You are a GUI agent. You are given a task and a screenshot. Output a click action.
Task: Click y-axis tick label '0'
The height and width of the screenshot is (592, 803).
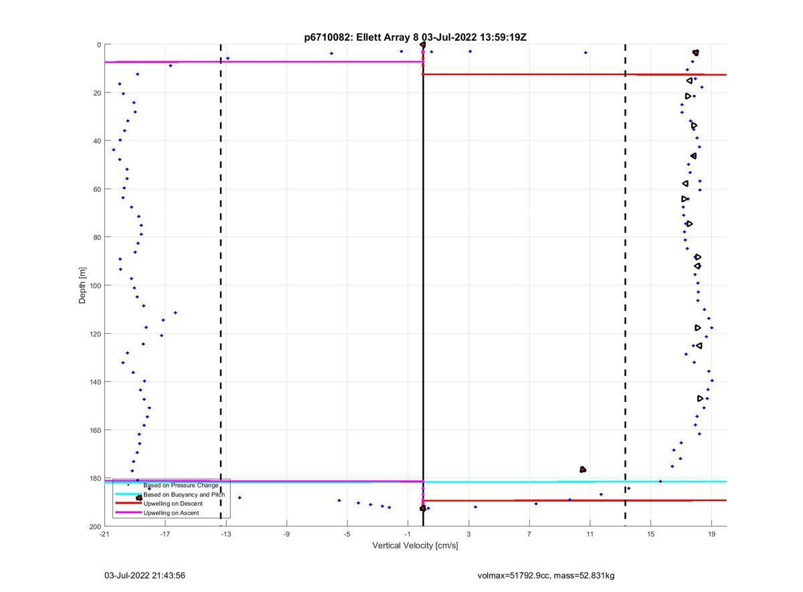point(99,45)
